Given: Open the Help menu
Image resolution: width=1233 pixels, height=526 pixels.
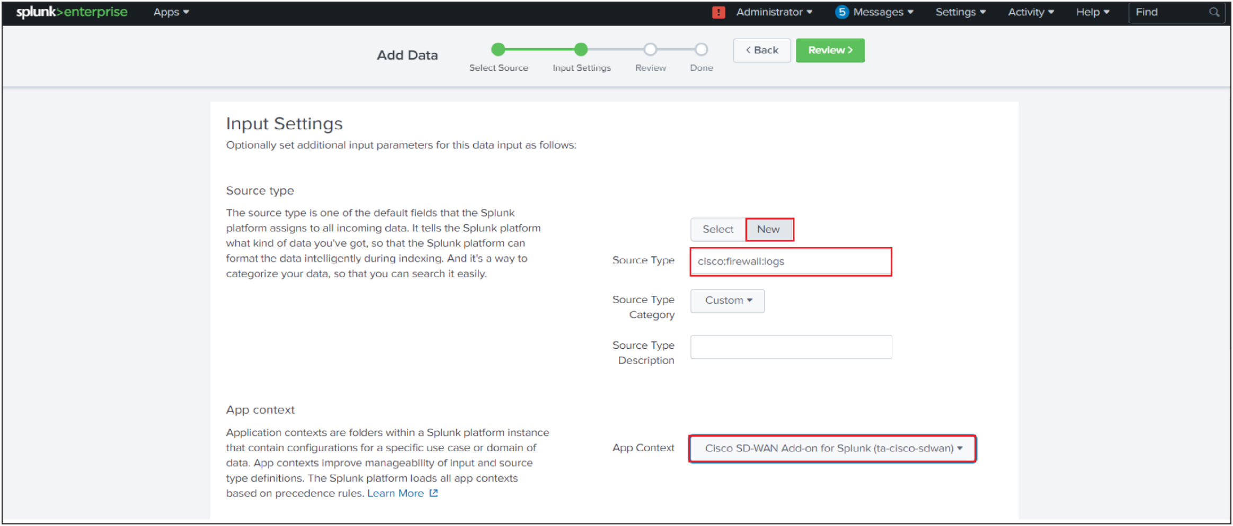Looking at the screenshot, I should click(1093, 12).
